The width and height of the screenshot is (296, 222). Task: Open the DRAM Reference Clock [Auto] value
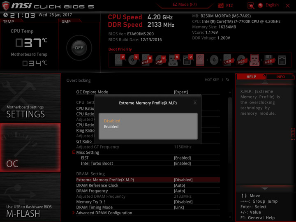179,185
